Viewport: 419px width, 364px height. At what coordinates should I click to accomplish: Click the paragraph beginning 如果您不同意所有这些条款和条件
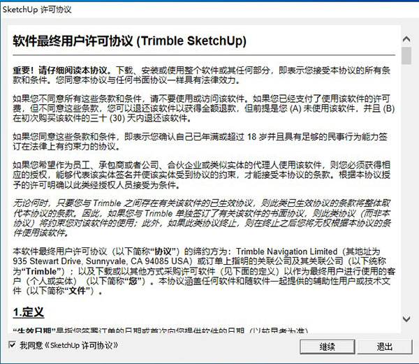point(204,108)
